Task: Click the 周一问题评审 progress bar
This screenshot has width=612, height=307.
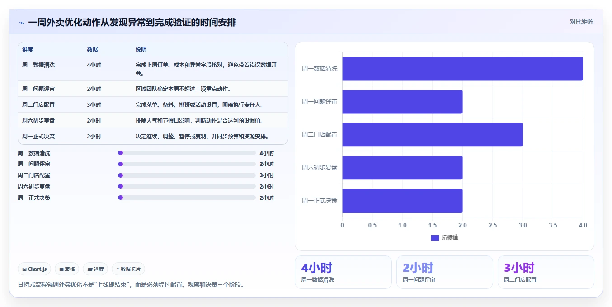Action: [x=187, y=164]
